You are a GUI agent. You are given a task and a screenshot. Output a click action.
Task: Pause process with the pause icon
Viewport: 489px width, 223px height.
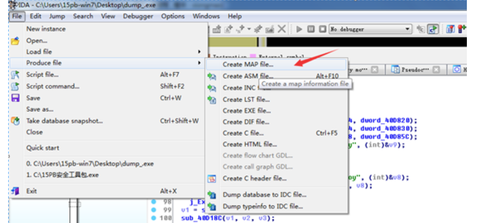(310, 29)
